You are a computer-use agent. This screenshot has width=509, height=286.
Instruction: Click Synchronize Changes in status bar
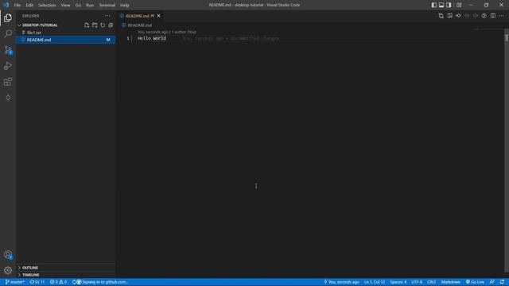(37, 282)
